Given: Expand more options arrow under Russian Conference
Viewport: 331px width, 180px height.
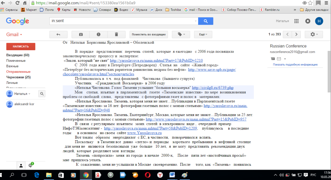Looking at the screenshot, I should pos(285,59).
